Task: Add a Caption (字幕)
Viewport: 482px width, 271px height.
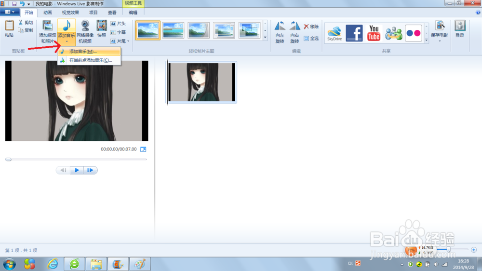Action: pos(118,32)
